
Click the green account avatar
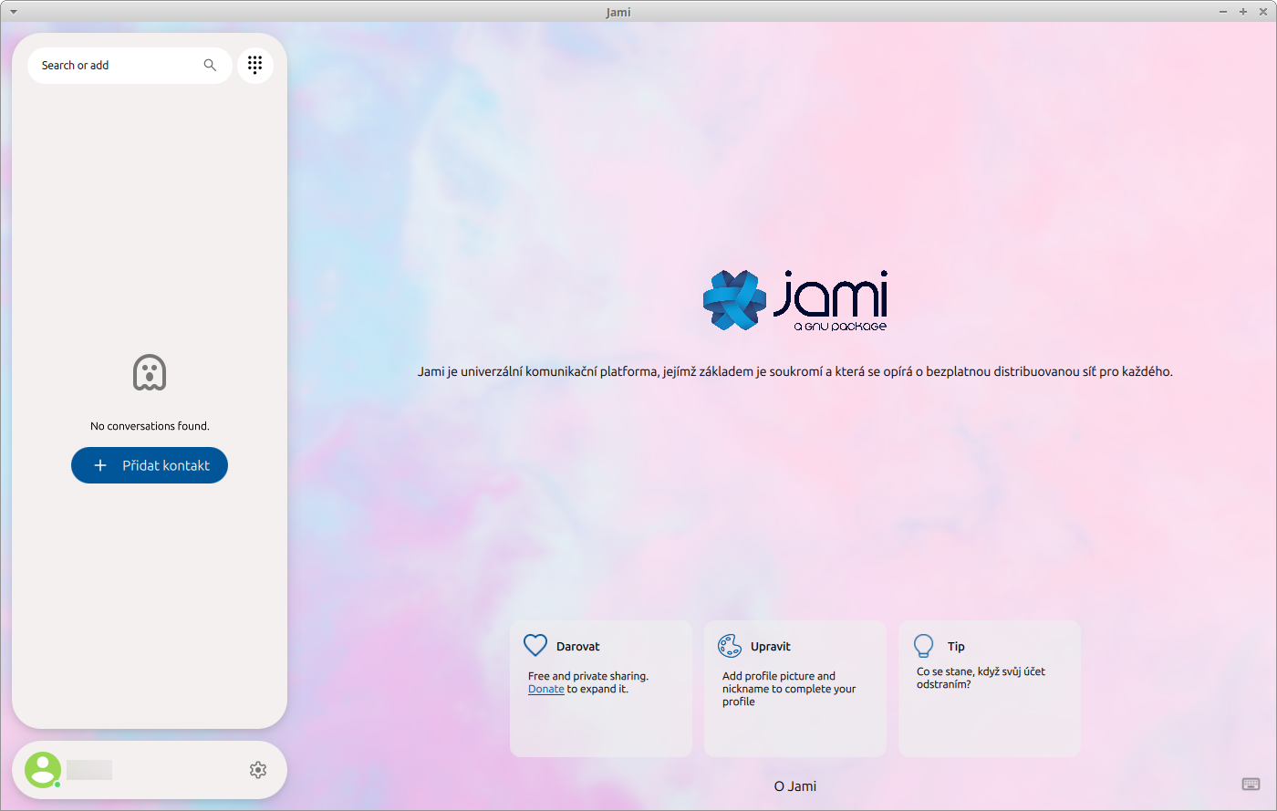43,770
